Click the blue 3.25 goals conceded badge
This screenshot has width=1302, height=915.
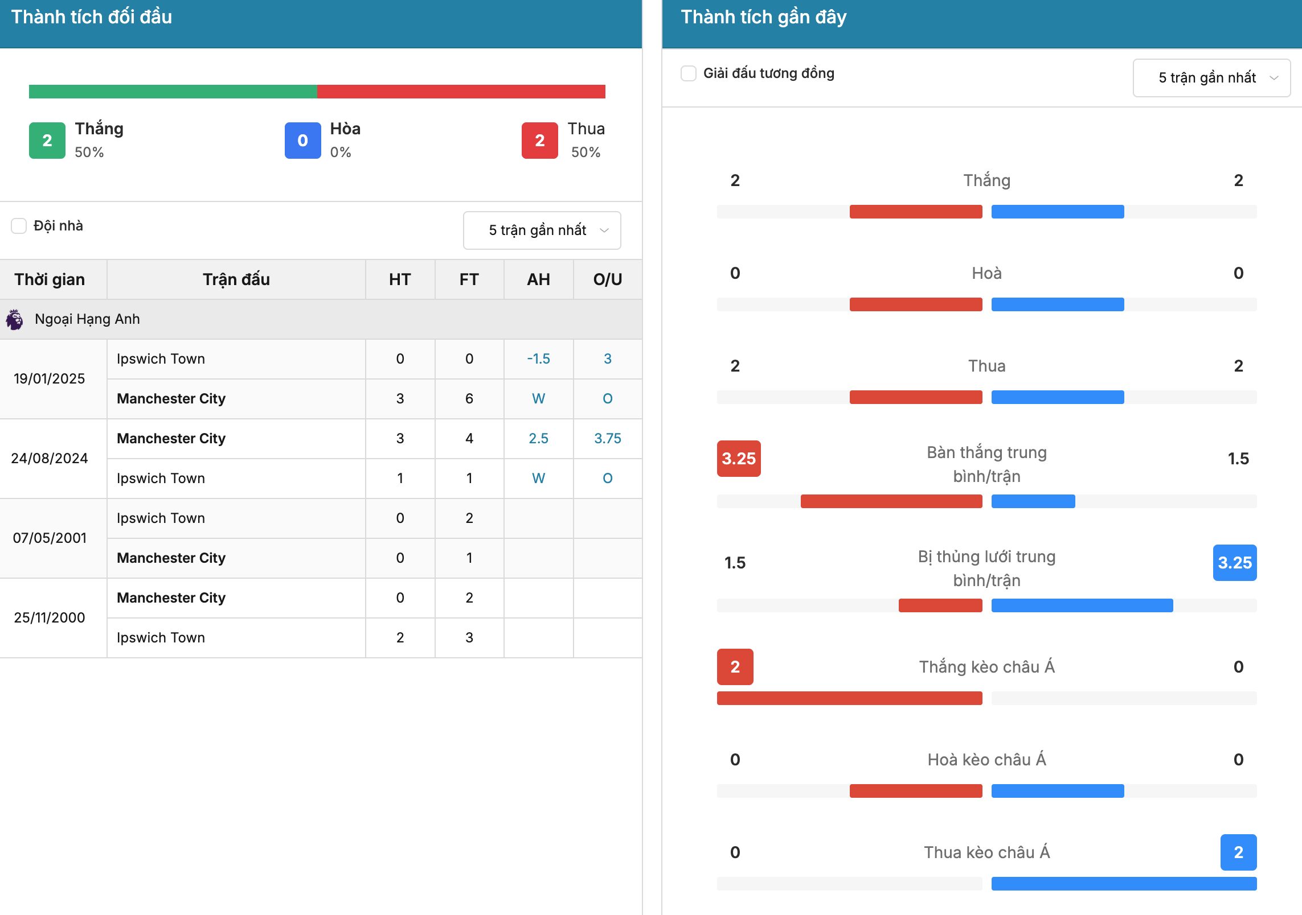(x=1235, y=563)
